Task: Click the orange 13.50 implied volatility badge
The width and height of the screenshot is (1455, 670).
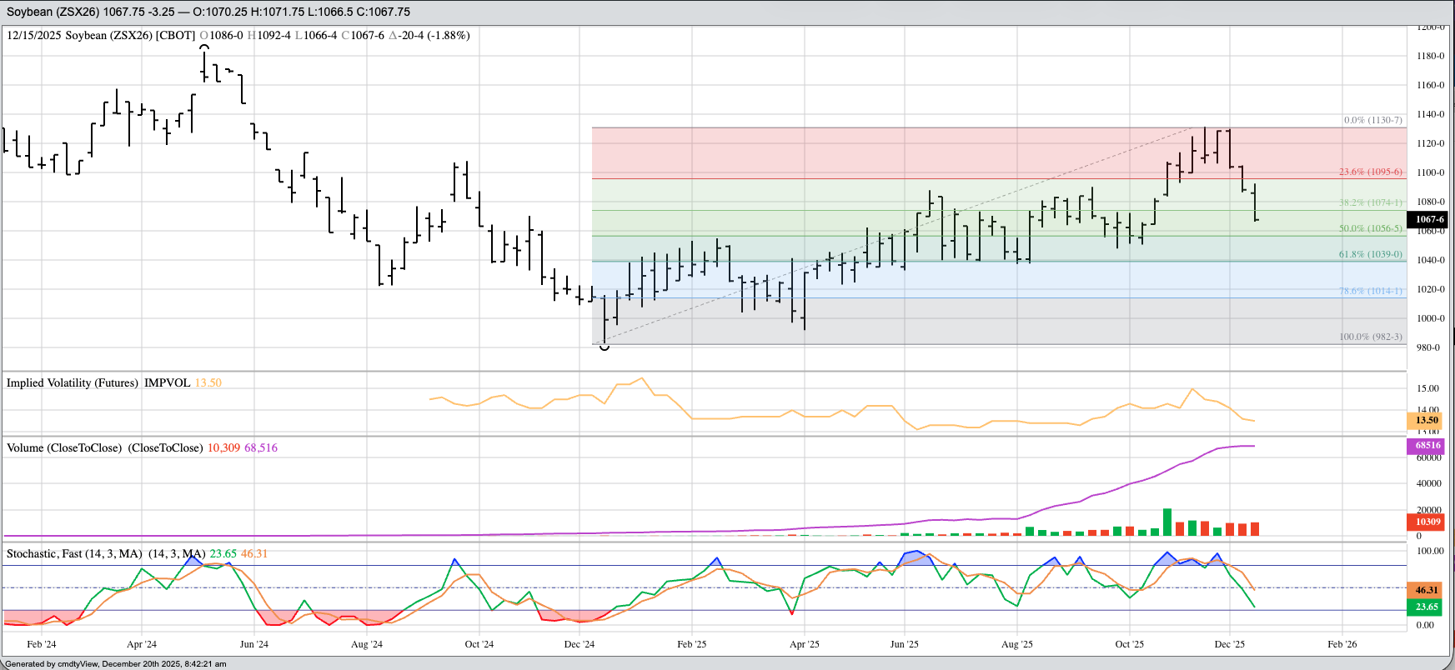Action: (x=1427, y=420)
